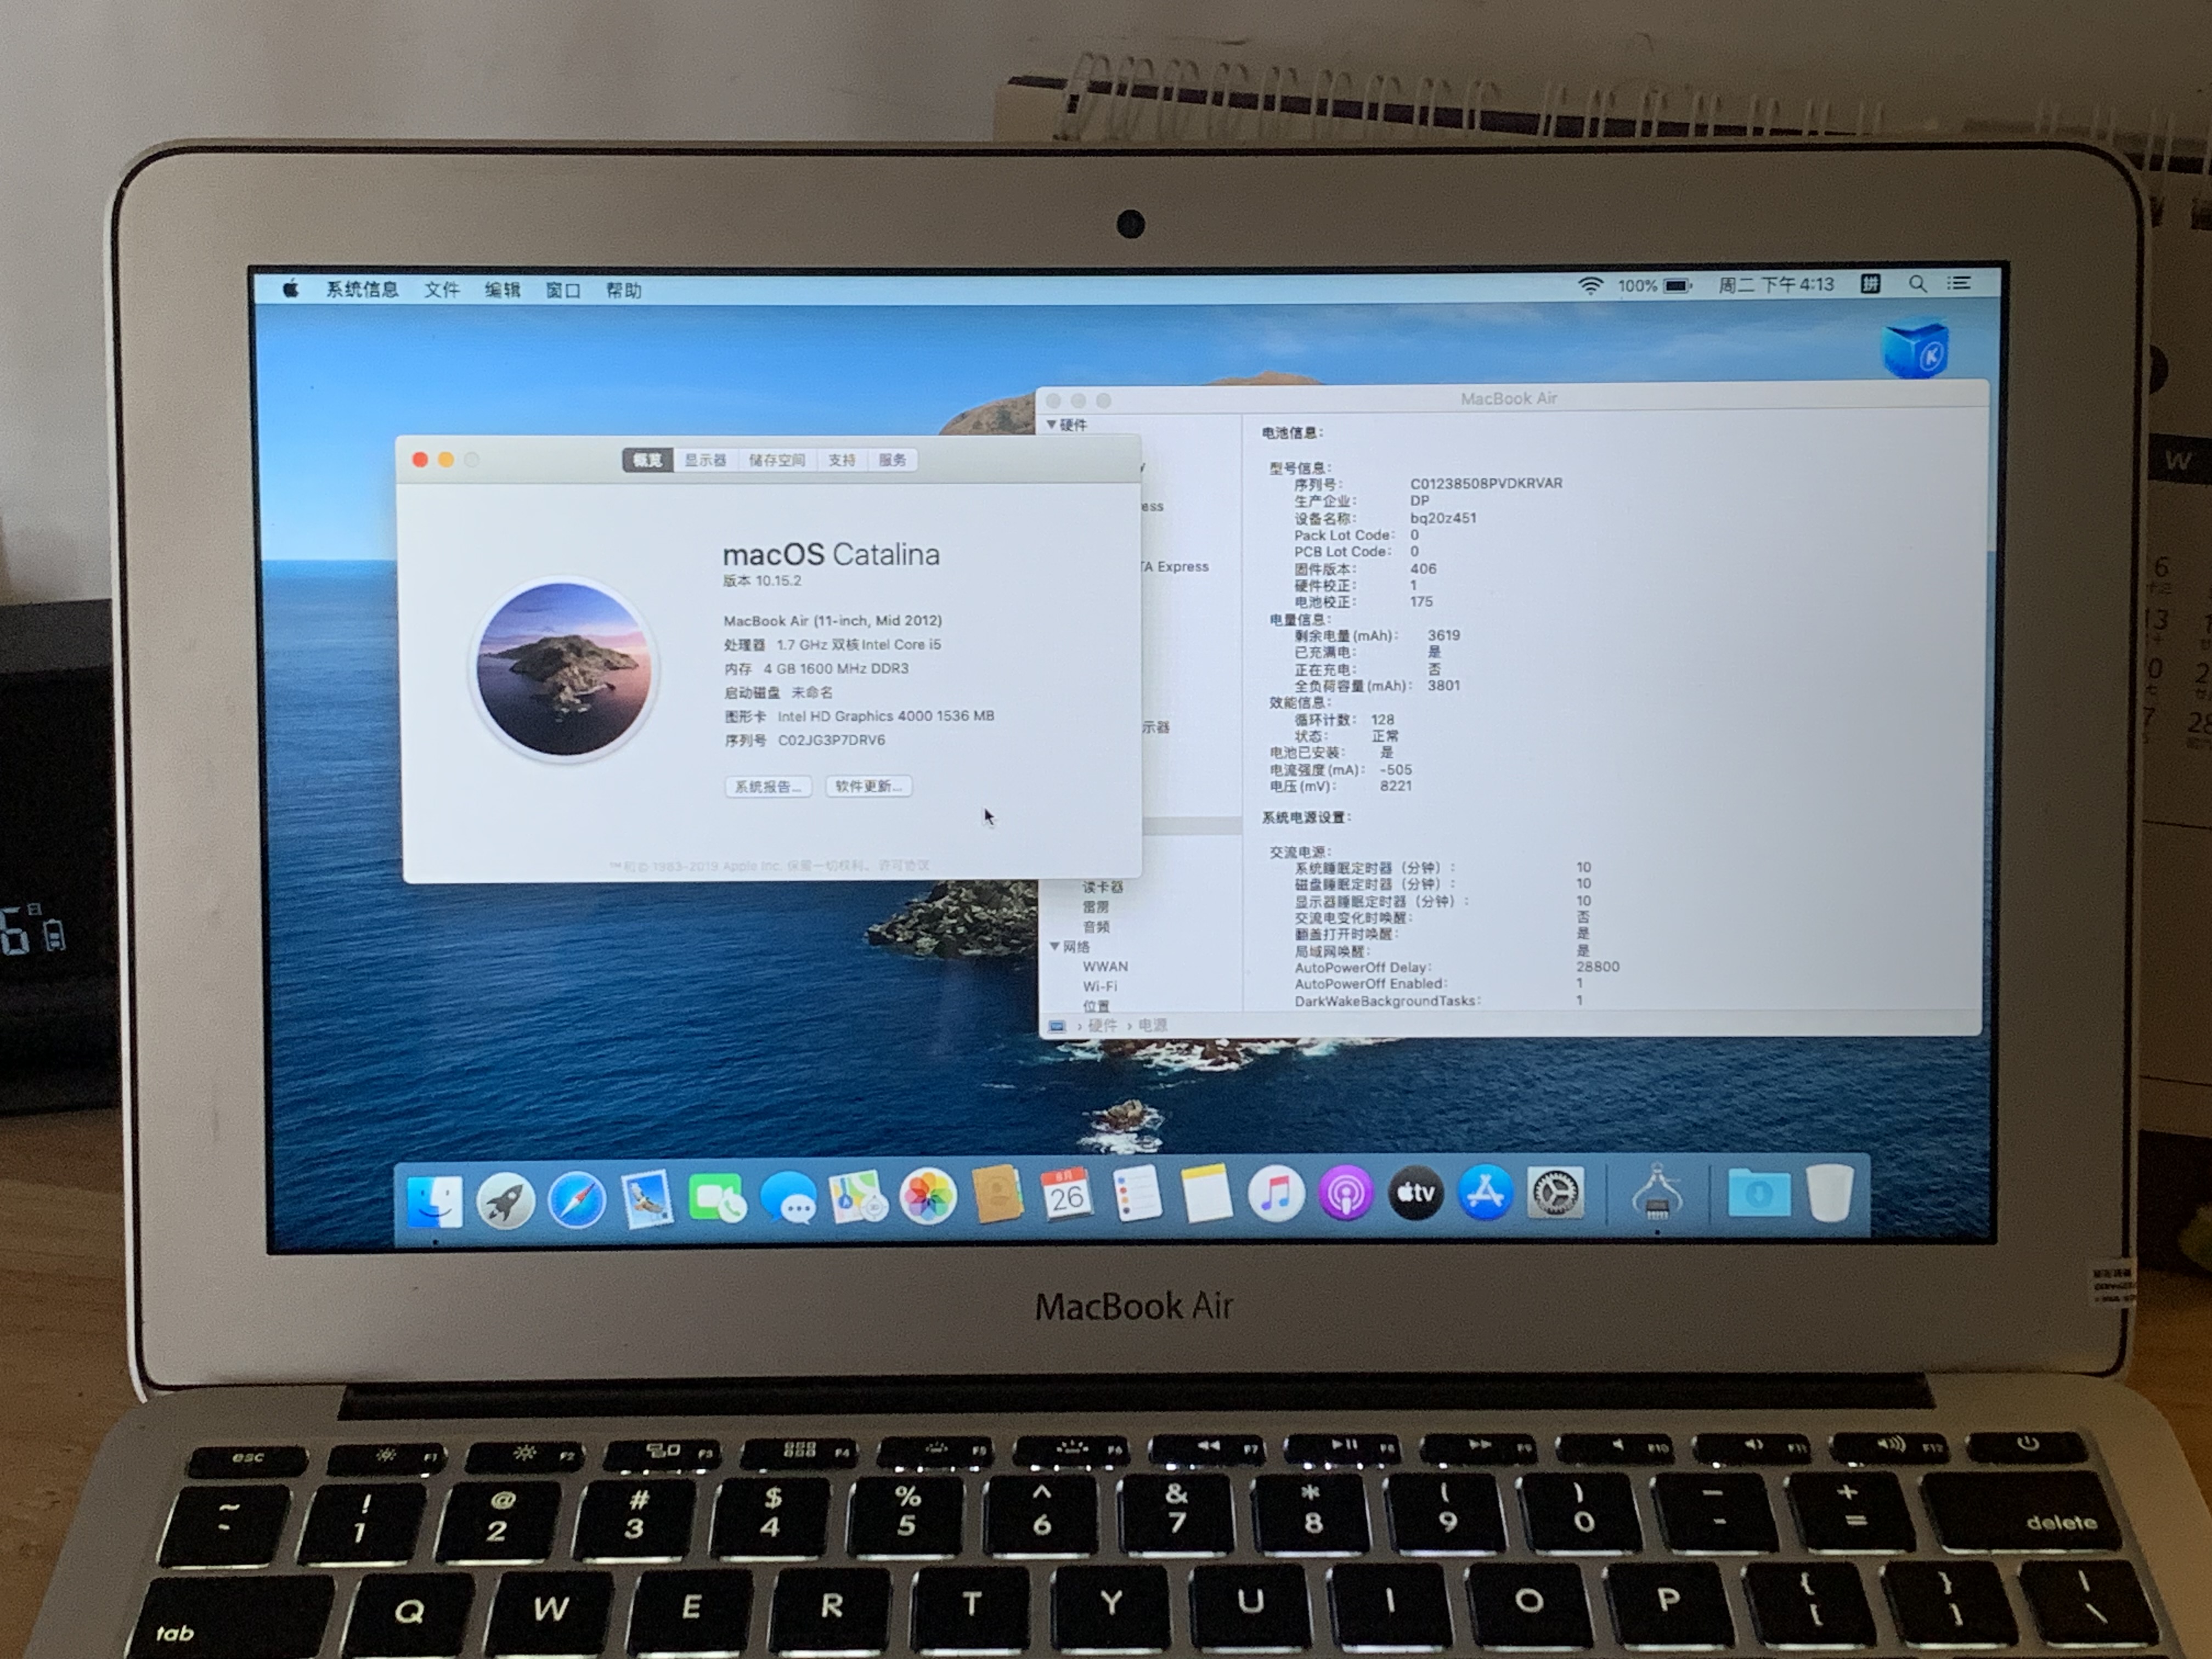Select Wi-Fi in the sidebar
The height and width of the screenshot is (1659, 2212).
point(1100,986)
